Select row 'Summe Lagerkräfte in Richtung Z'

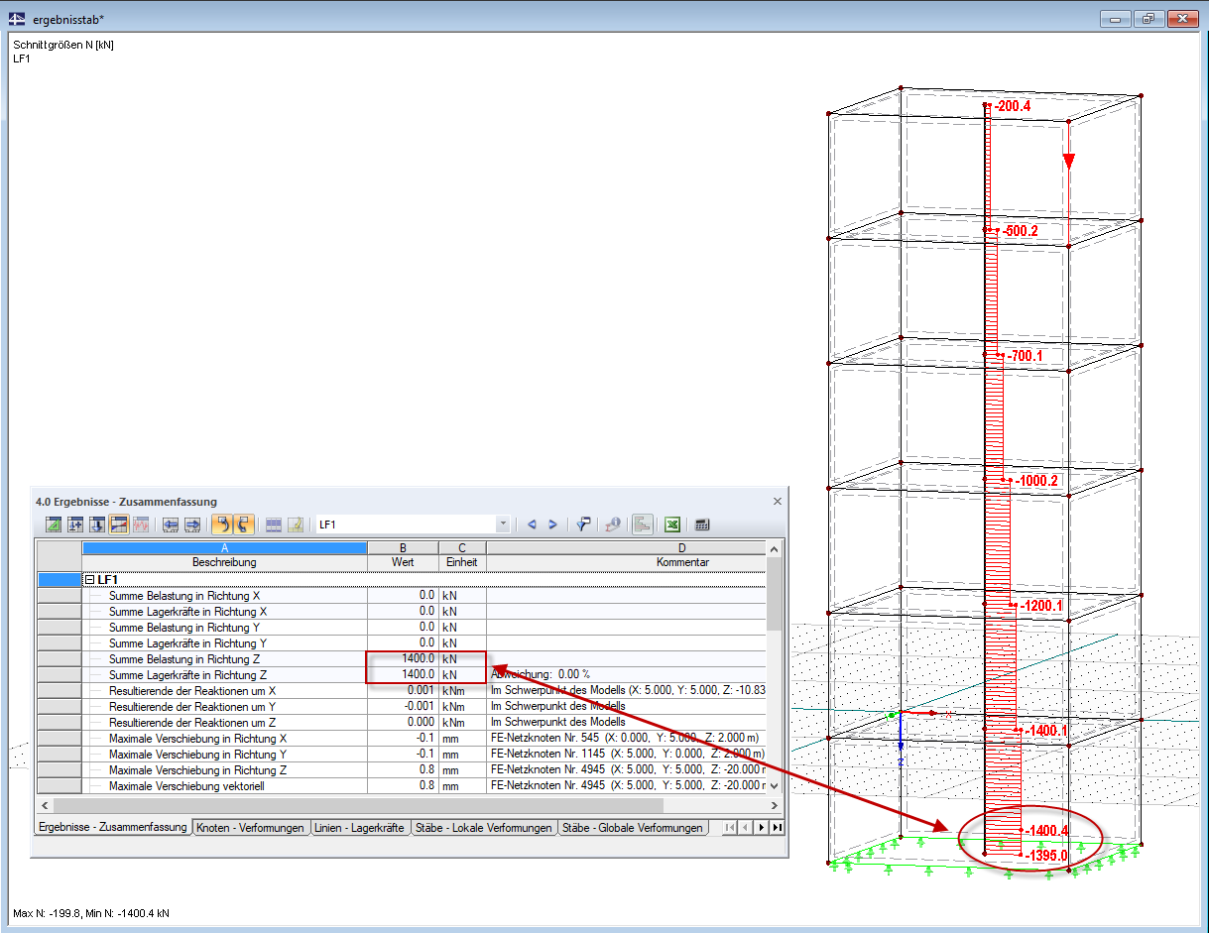tap(401, 675)
